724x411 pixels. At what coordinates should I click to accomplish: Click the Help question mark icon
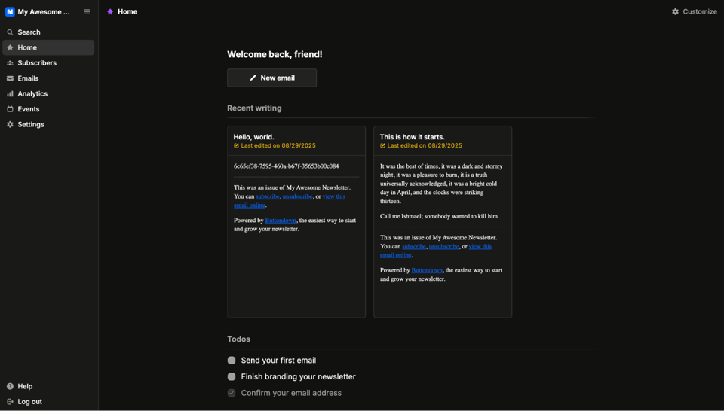click(x=10, y=386)
